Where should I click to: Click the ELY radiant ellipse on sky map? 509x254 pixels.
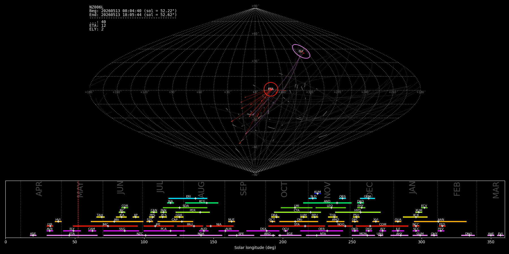point(301,51)
